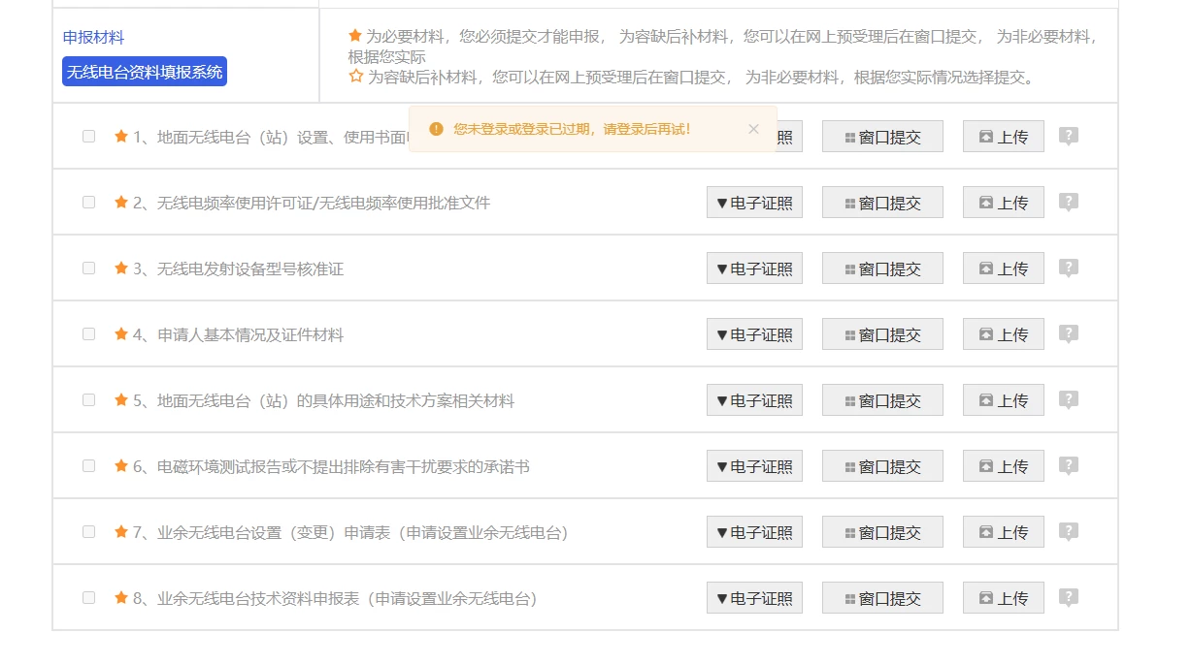
Task: Click the help icon beside material 1
Action: [1069, 136]
